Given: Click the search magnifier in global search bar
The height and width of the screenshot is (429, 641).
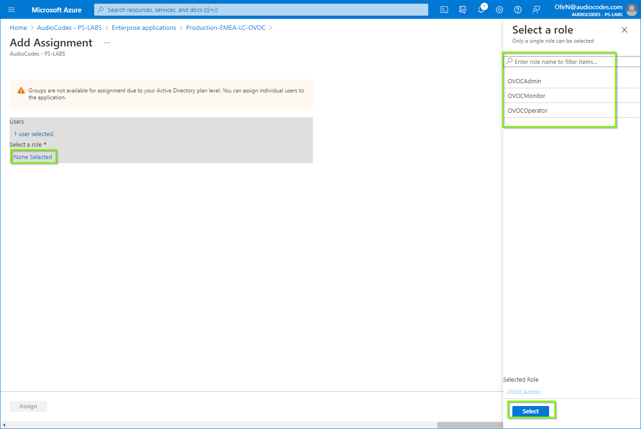Looking at the screenshot, I should pos(101,10).
